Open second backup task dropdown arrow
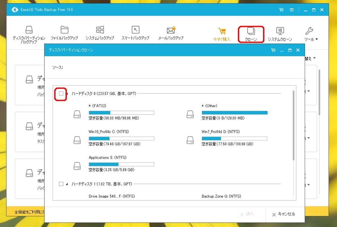Screen dimensions: 337x227 pos(309,138)
